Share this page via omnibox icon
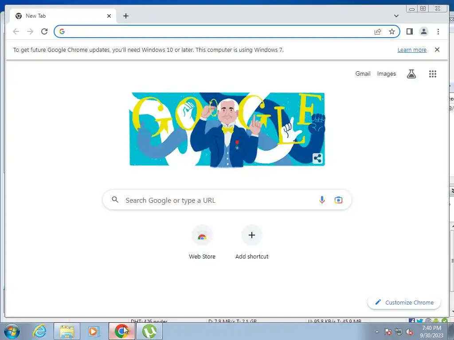 378,31
